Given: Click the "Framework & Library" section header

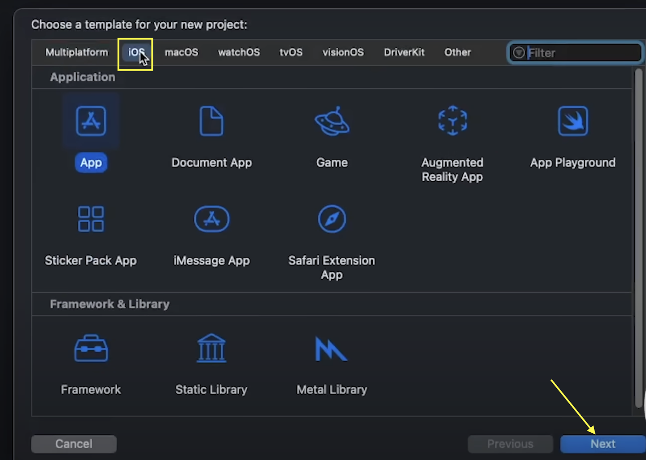Looking at the screenshot, I should [109, 304].
